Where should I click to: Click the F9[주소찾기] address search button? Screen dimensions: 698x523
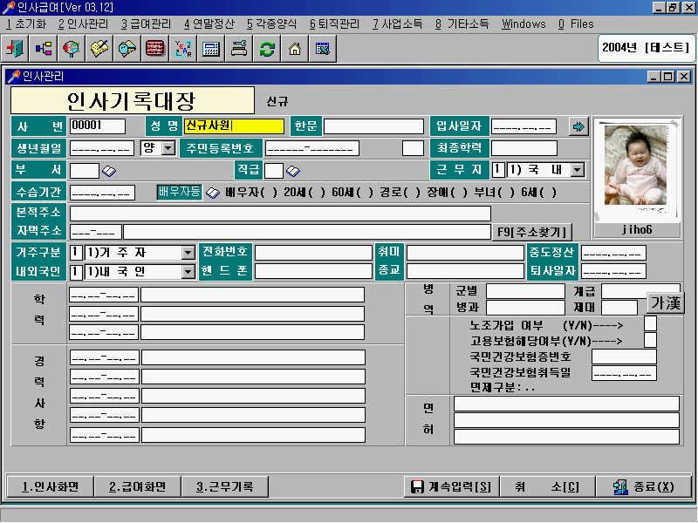(x=534, y=232)
